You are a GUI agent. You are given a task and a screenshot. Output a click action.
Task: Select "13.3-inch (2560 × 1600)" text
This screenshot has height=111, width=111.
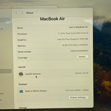77,90
